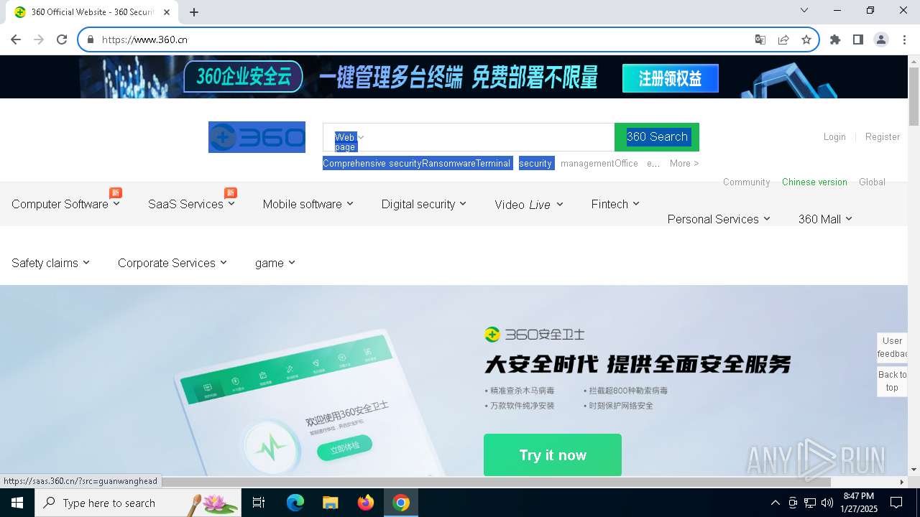920x517 pixels.
Task: Open the Community link
Action: 746,182
